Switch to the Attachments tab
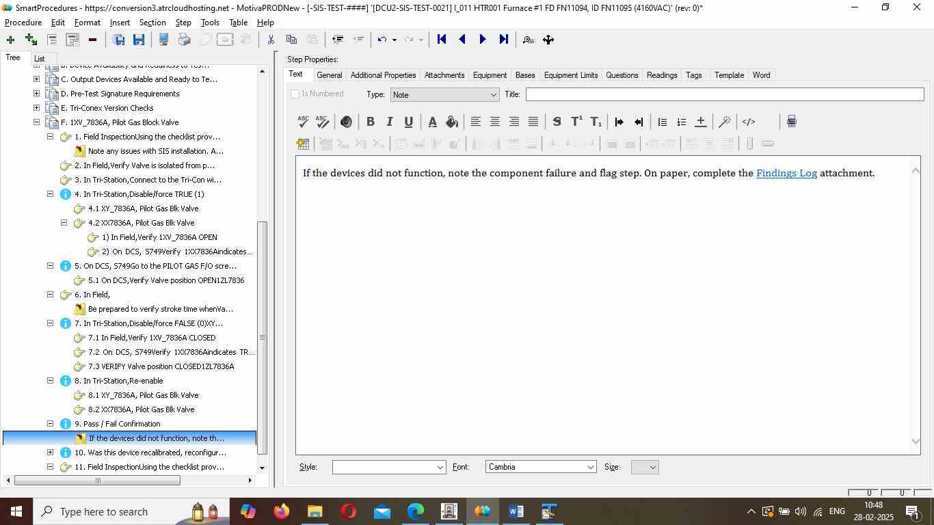 coord(444,75)
